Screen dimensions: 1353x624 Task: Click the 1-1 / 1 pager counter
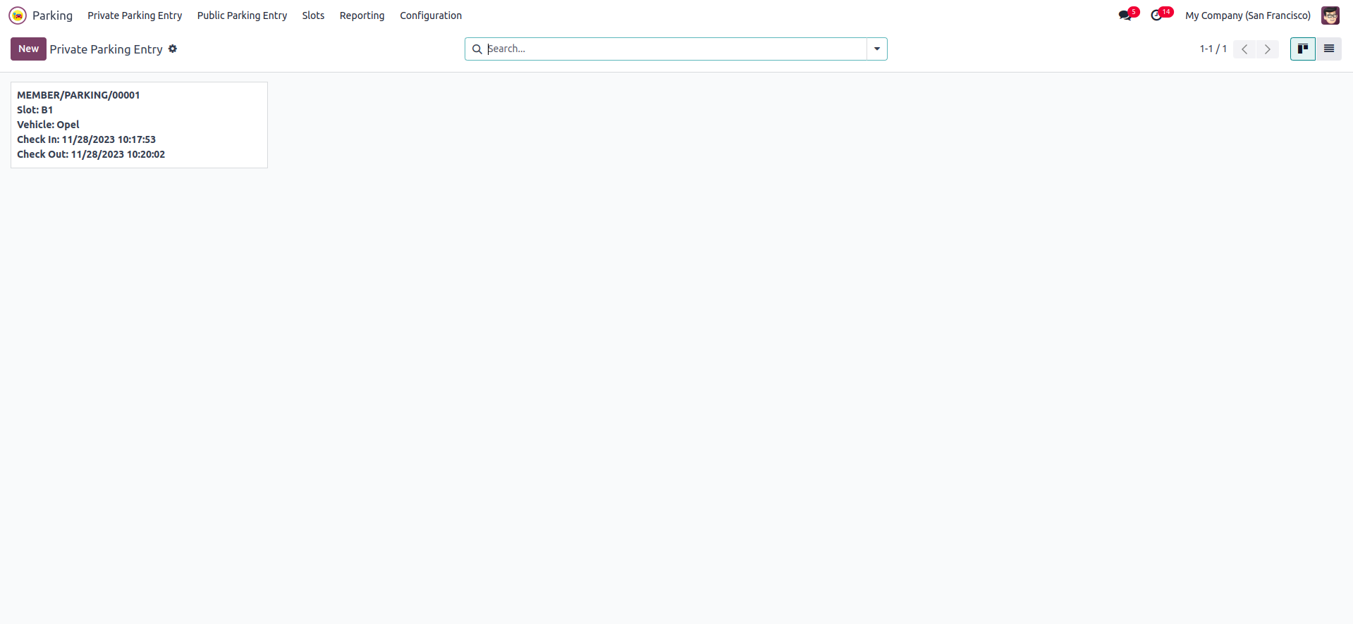point(1213,49)
